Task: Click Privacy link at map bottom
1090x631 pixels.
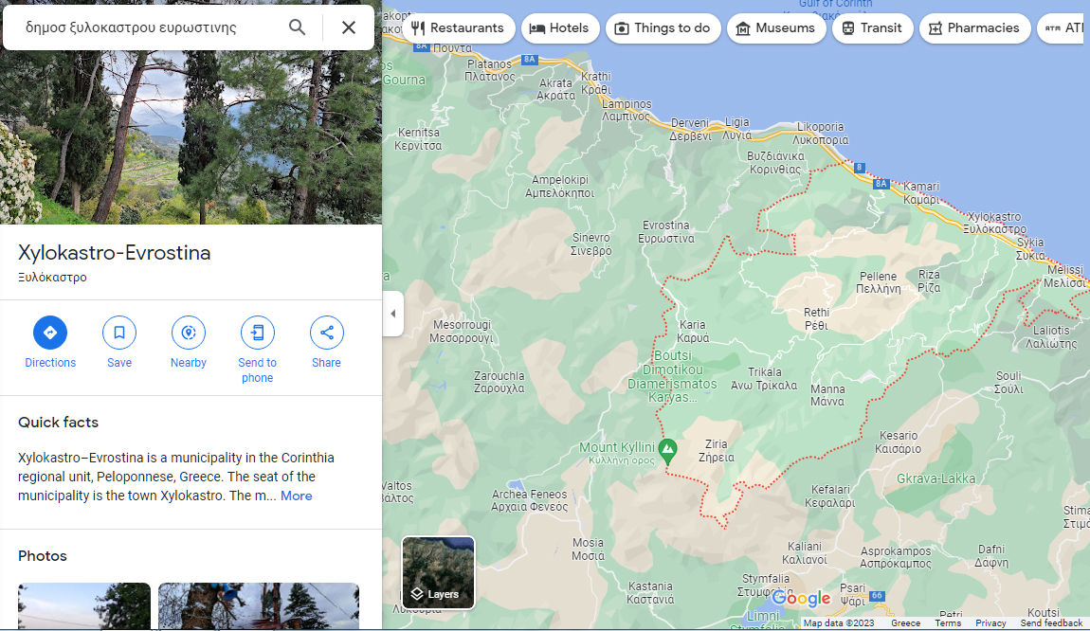Action: [990, 623]
